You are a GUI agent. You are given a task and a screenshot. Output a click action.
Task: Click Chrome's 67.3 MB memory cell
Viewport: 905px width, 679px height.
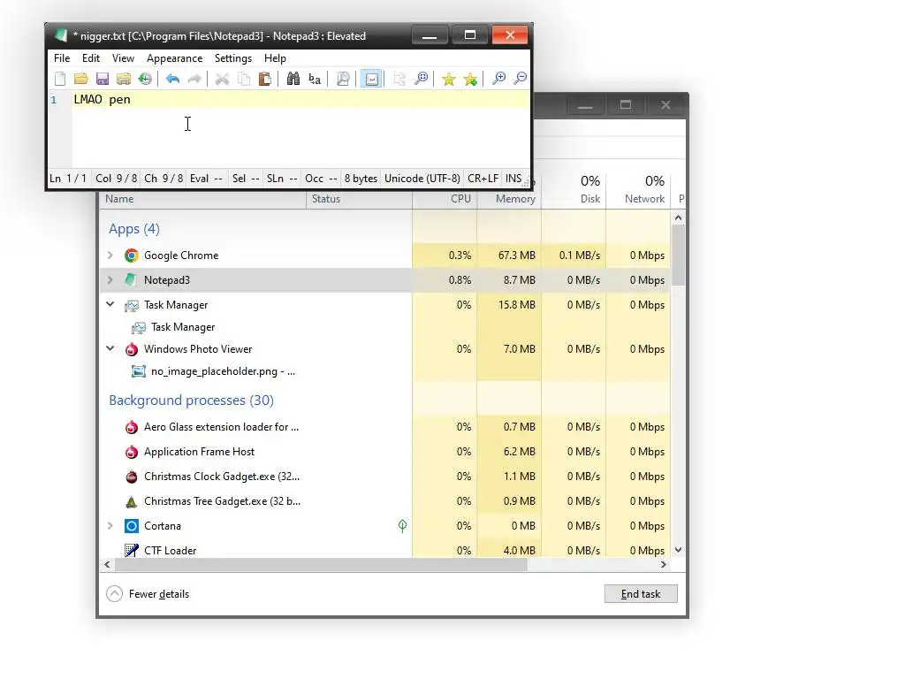pyautogui.click(x=510, y=256)
